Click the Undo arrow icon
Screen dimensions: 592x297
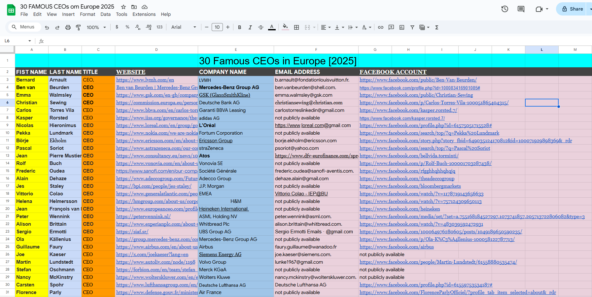coord(47,27)
